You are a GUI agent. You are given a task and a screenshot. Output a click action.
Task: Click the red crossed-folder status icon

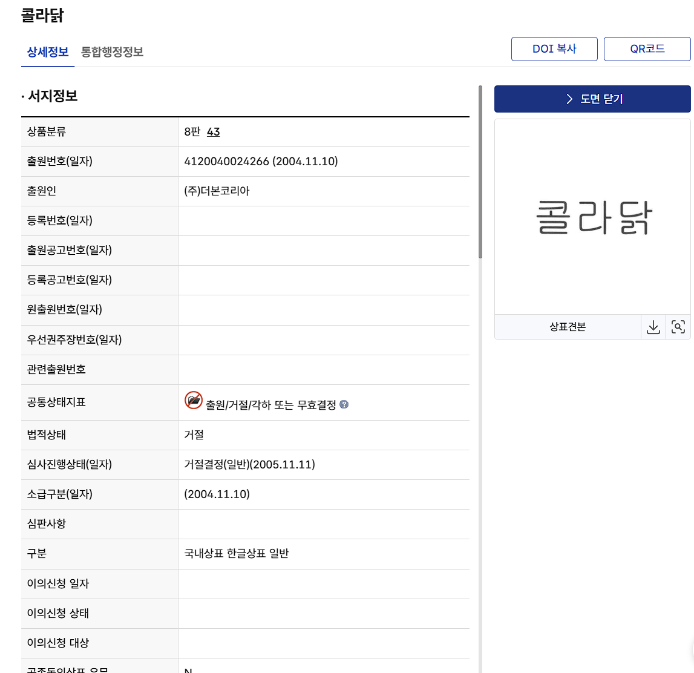[194, 400]
